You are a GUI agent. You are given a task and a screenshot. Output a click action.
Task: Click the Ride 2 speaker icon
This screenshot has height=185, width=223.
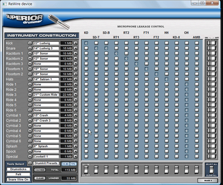[76, 89]
